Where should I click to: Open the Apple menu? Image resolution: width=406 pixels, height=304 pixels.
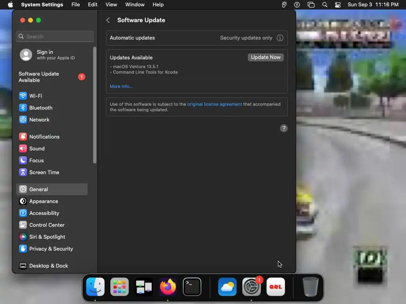coord(10,5)
